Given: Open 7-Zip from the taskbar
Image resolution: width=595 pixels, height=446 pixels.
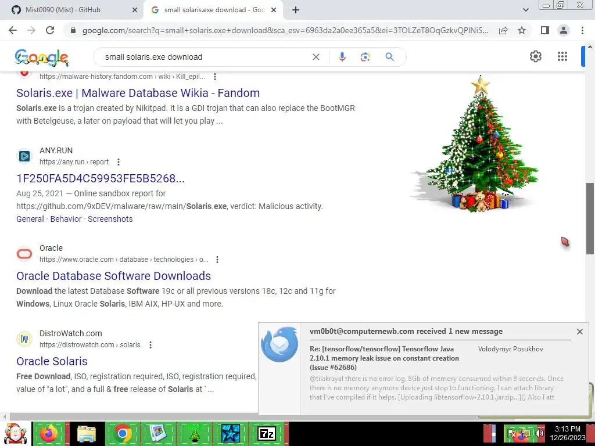Looking at the screenshot, I should (x=266, y=433).
